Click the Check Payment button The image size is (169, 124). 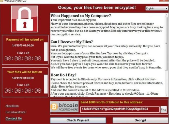pos(78,120)
